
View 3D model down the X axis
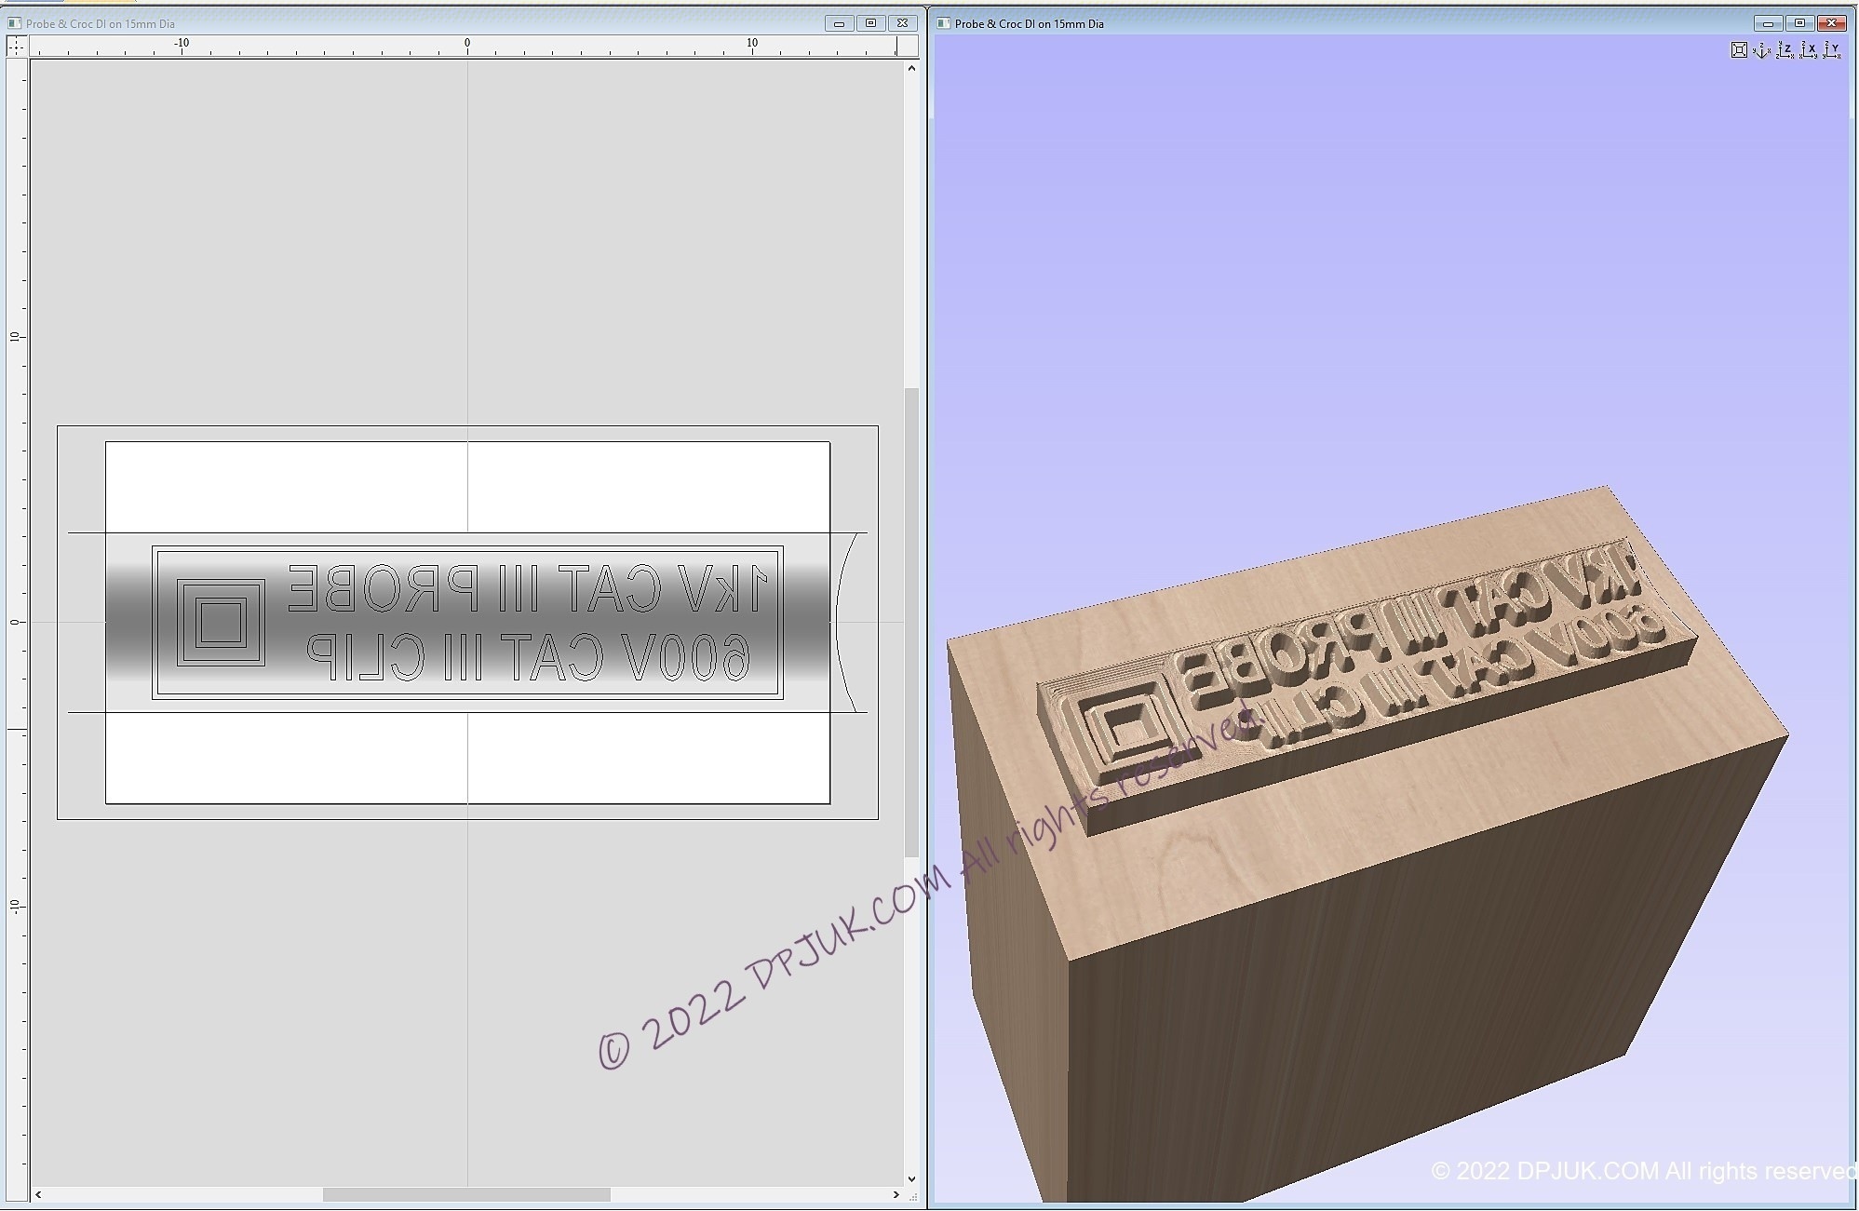tap(1808, 50)
